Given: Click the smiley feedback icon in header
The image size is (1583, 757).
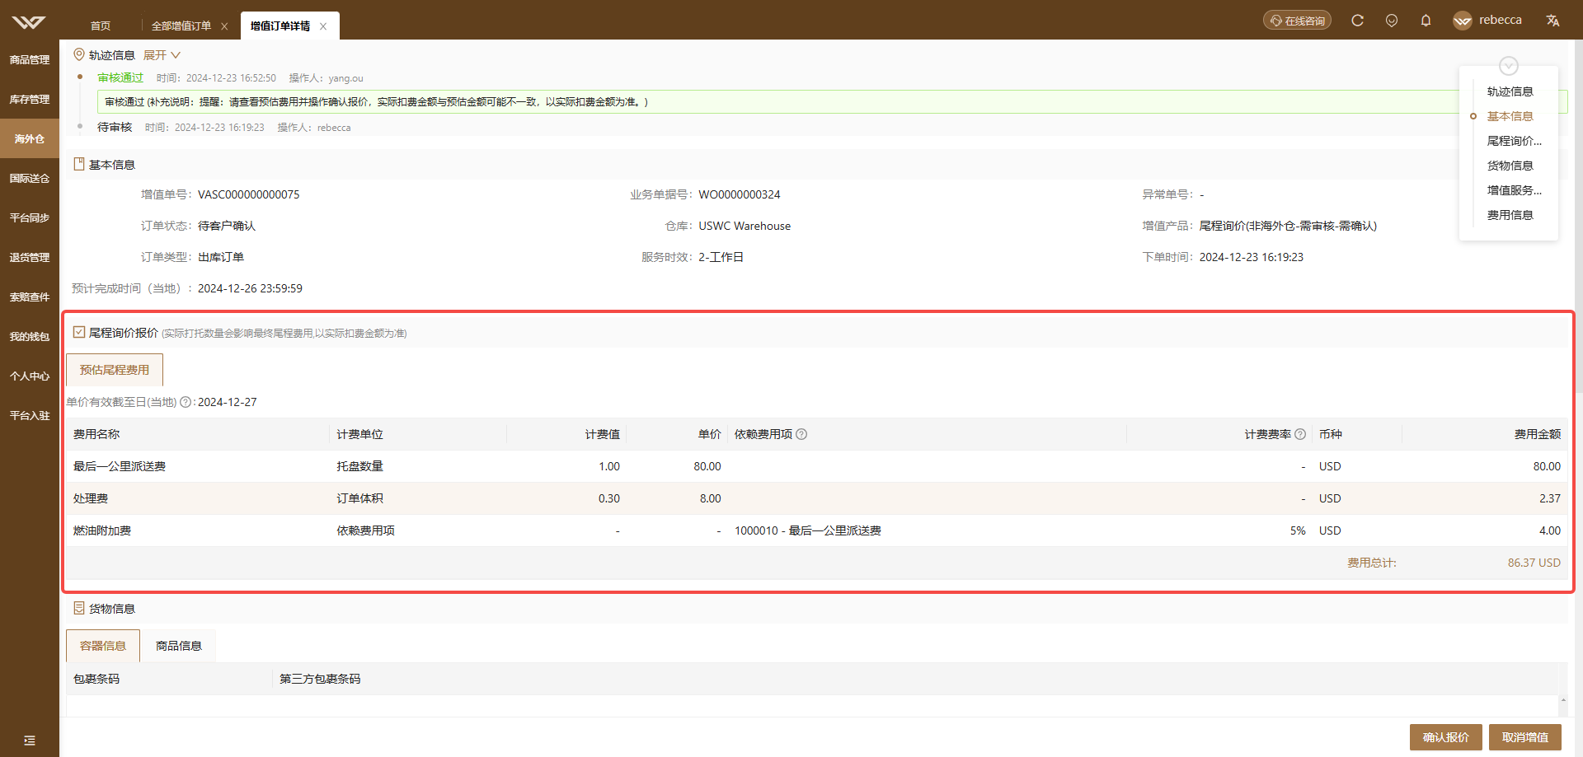Looking at the screenshot, I should (x=1392, y=21).
